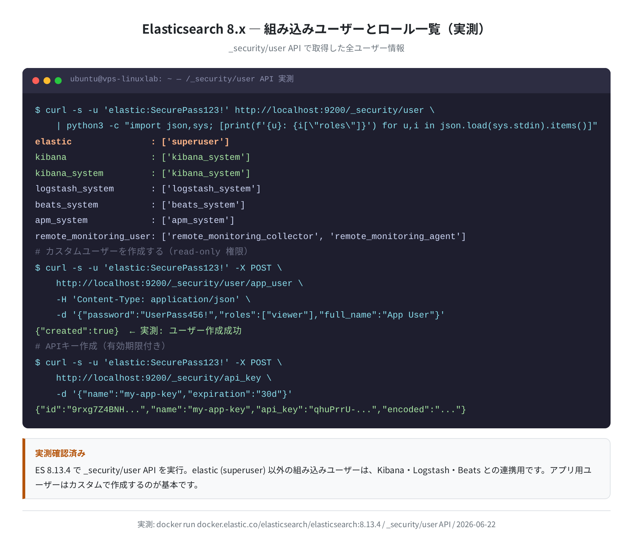Click the 'remote_monitoring_collector' role text
Viewport: 633px width, 544px height.
(243, 236)
